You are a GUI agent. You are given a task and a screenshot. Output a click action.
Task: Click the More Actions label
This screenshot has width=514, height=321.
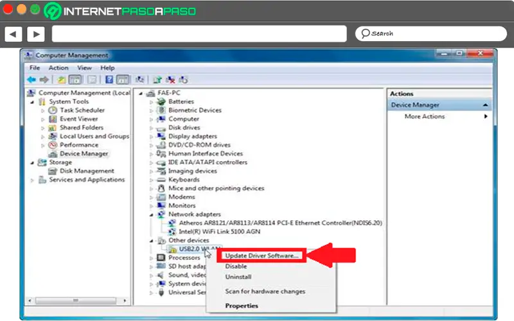pyautogui.click(x=425, y=116)
